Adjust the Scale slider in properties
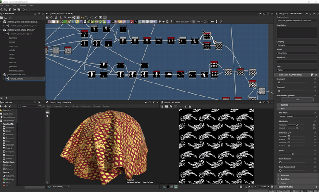This screenshot has height=192, width=319. (x=293, y=154)
